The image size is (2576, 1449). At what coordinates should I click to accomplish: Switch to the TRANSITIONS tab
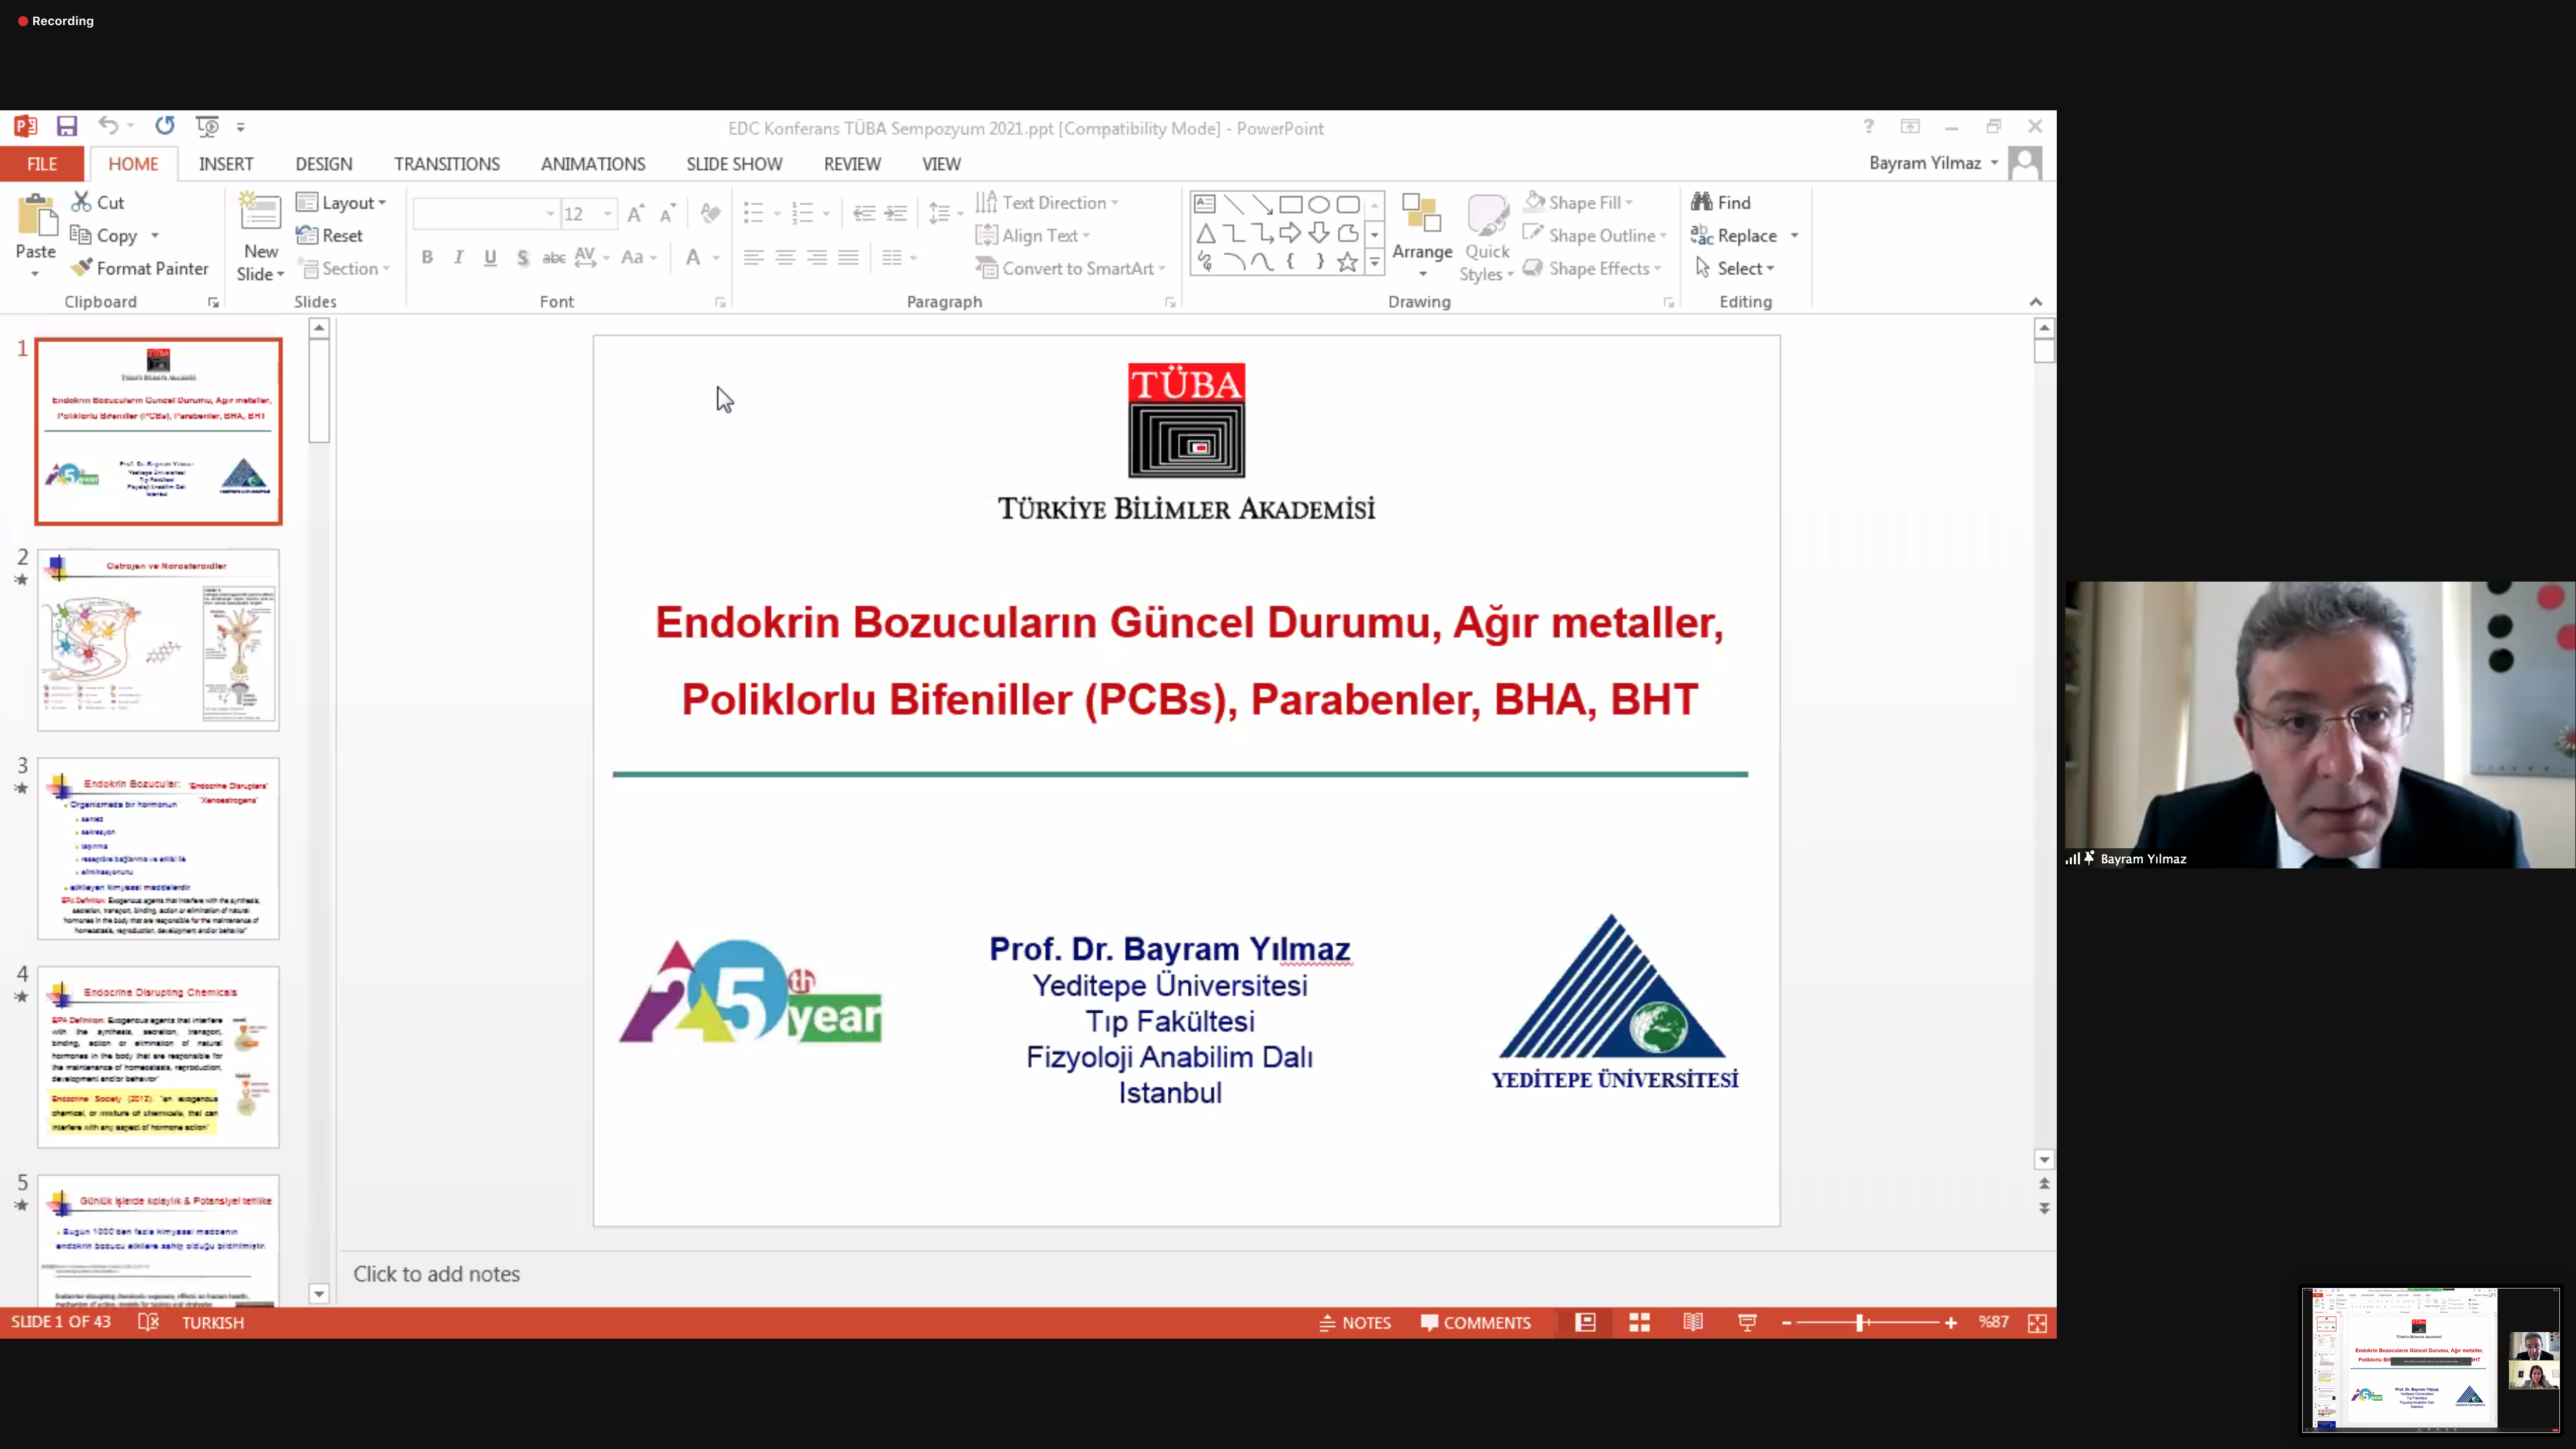tap(447, 164)
